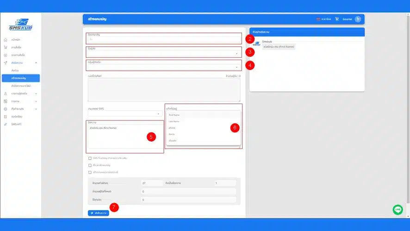Click the round user avatar 'b'
The height and width of the screenshot is (231, 410).
358,19
